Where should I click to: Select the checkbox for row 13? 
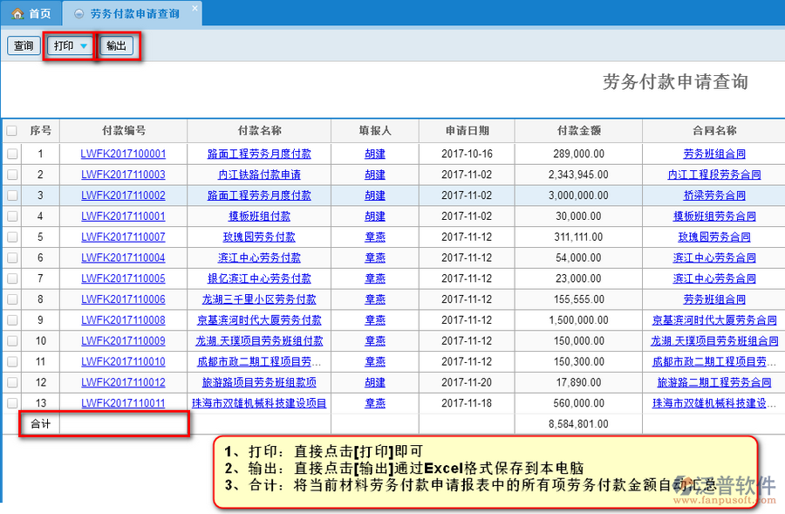pyautogui.click(x=11, y=403)
